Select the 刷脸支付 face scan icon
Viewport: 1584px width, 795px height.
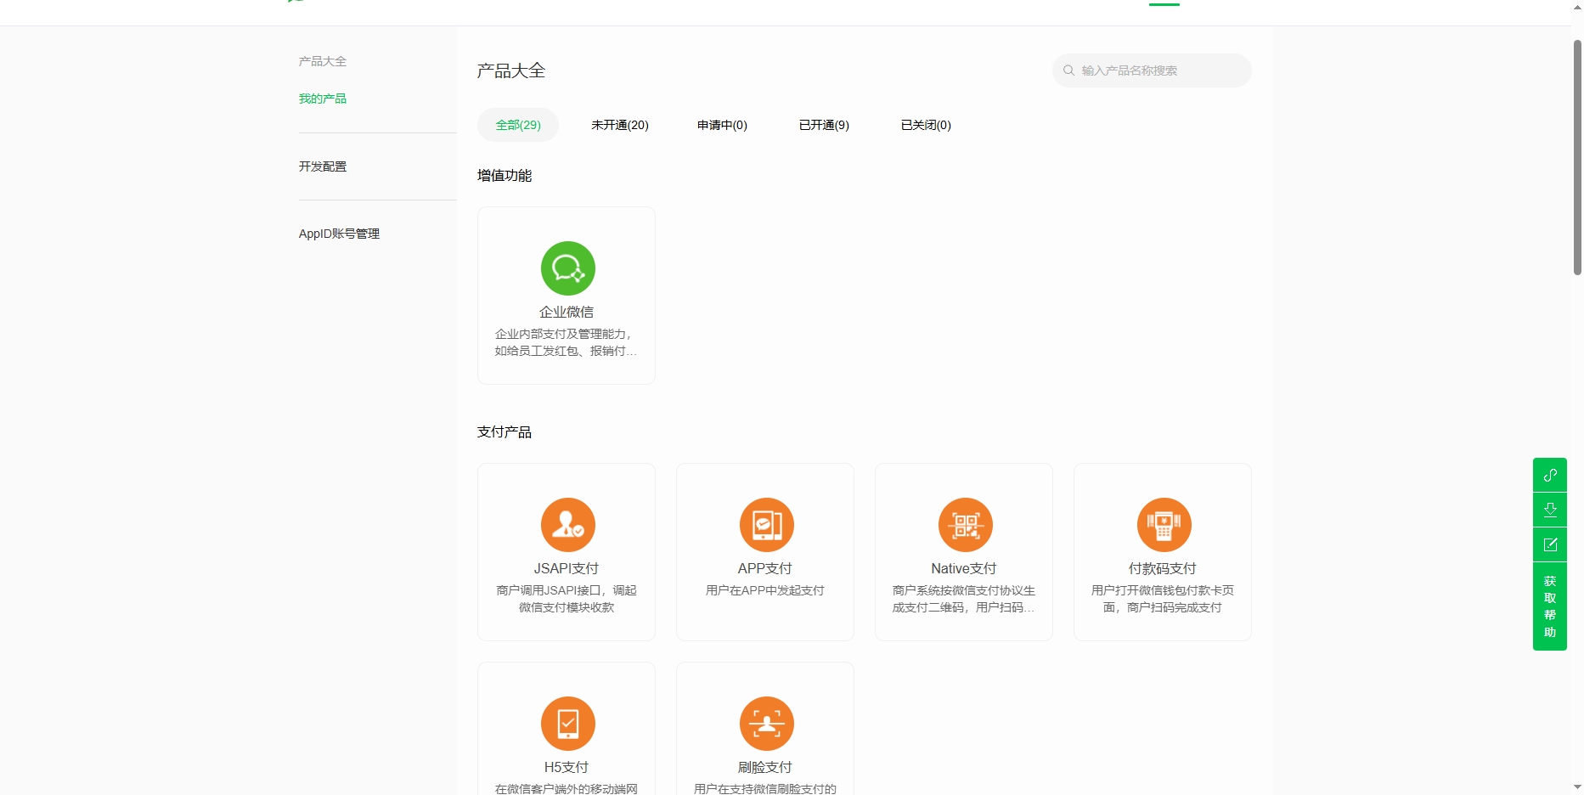(766, 724)
